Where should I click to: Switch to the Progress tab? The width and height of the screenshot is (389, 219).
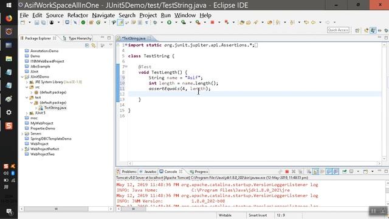coord(199,172)
